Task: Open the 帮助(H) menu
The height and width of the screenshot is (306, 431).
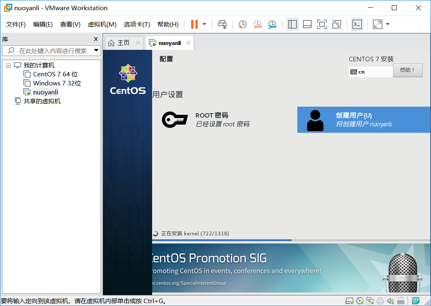Action: click(x=168, y=25)
